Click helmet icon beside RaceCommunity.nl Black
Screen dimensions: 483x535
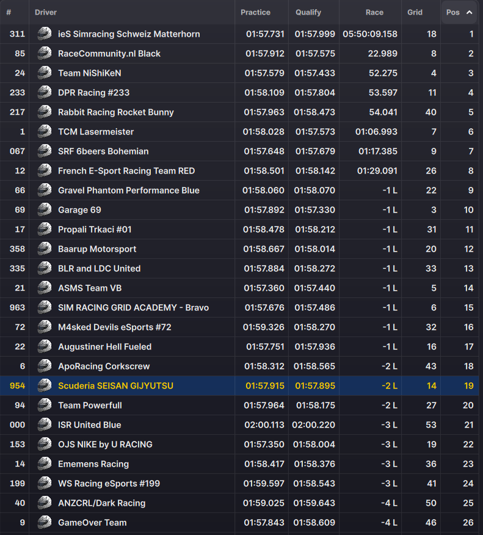45,53
